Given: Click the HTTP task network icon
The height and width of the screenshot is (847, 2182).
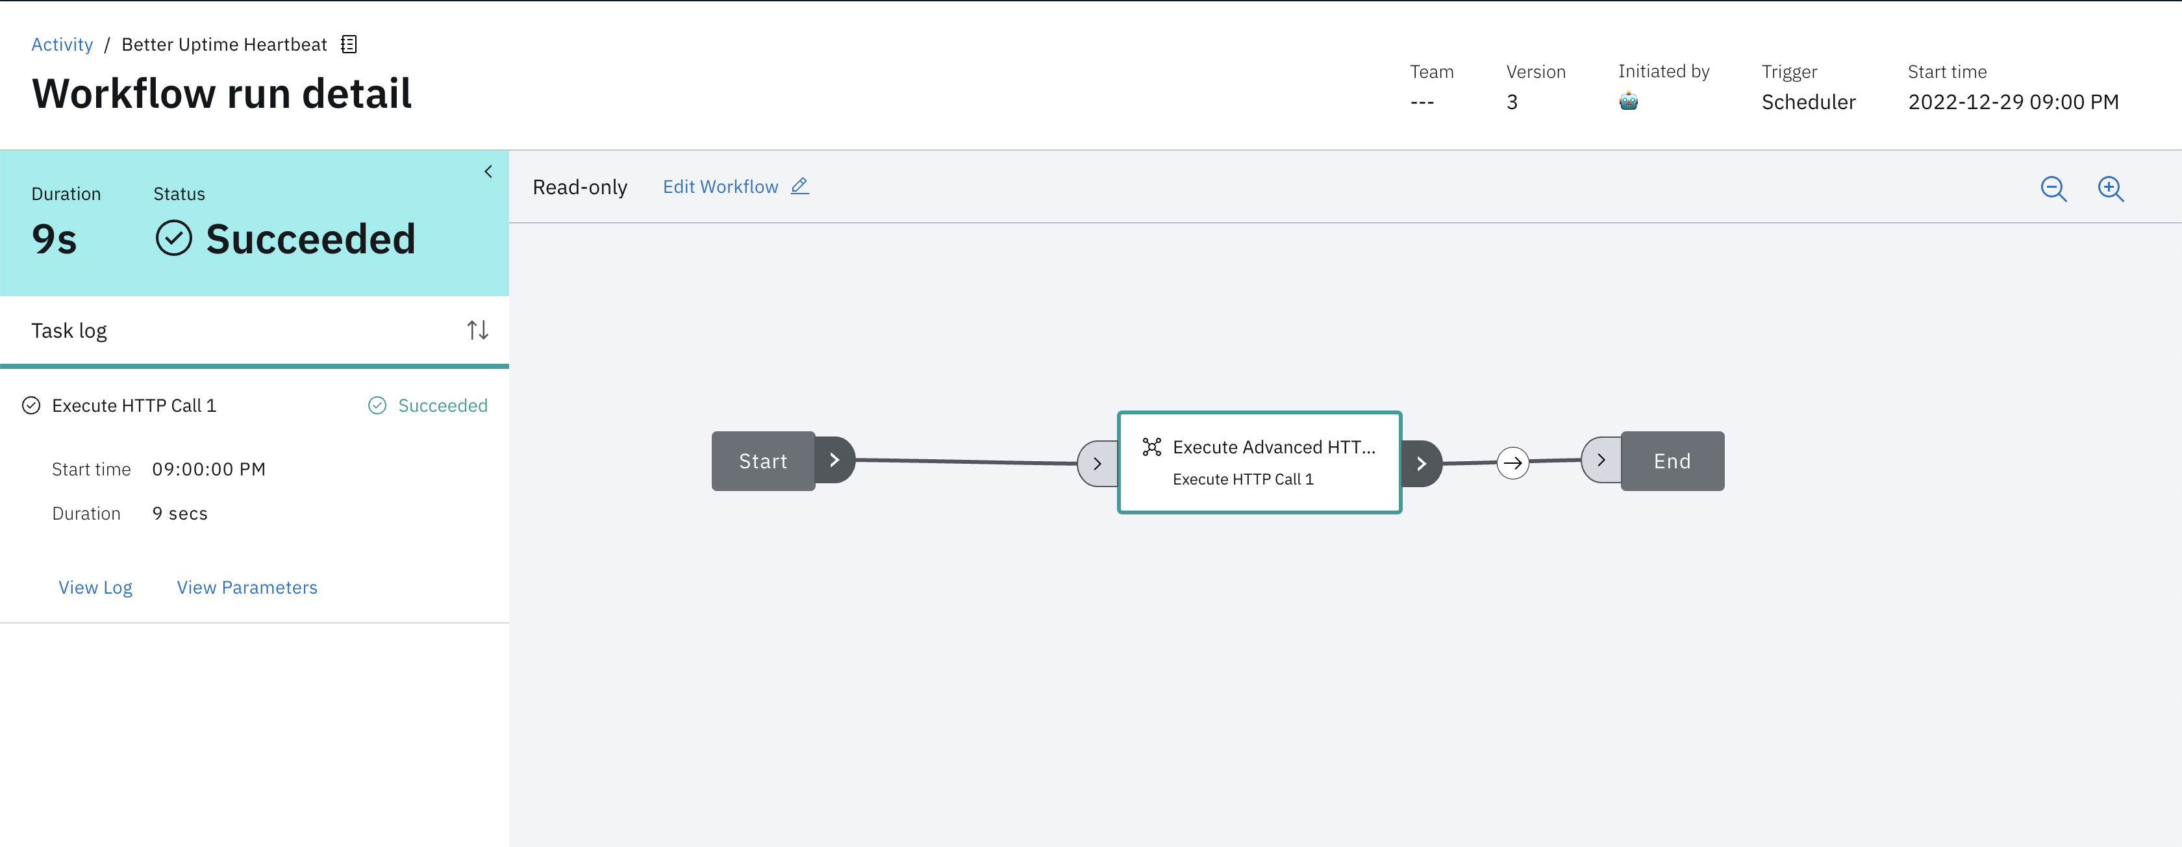Looking at the screenshot, I should tap(1151, 446).
